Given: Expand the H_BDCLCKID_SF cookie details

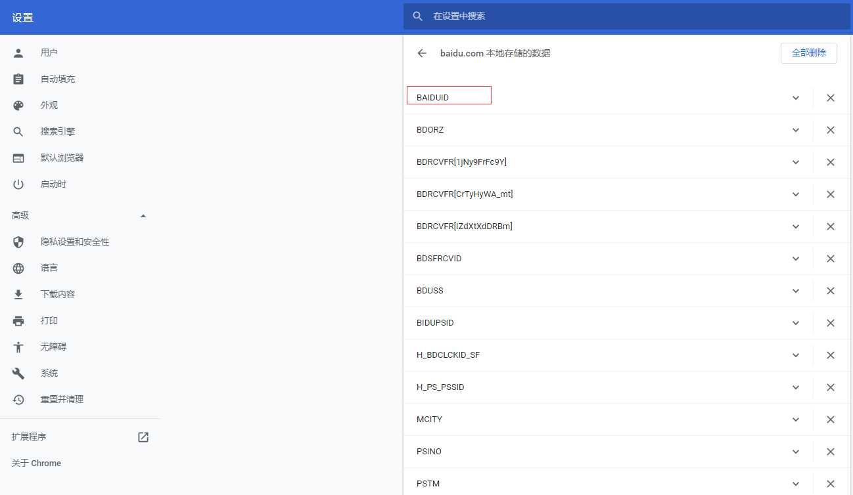Looking at the screenshot, I should pos(796,355).
